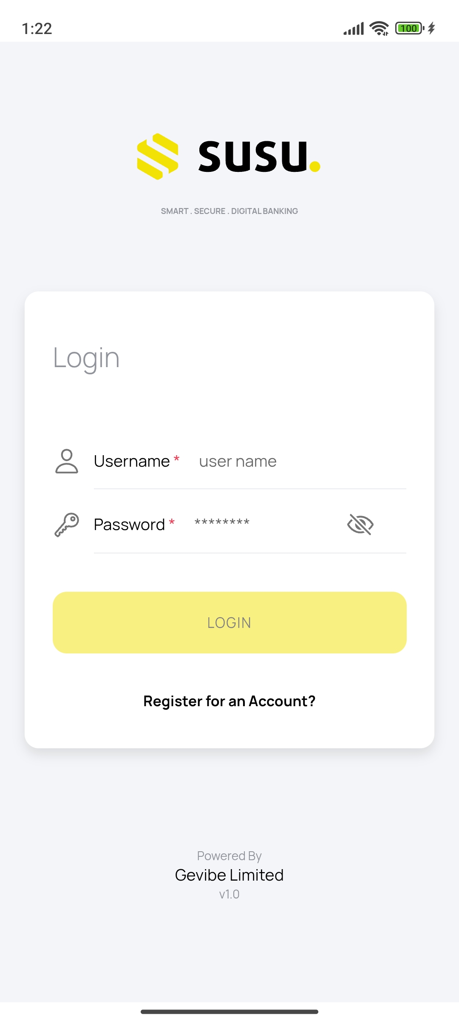Focus the Password input field

tap(263, 523)
